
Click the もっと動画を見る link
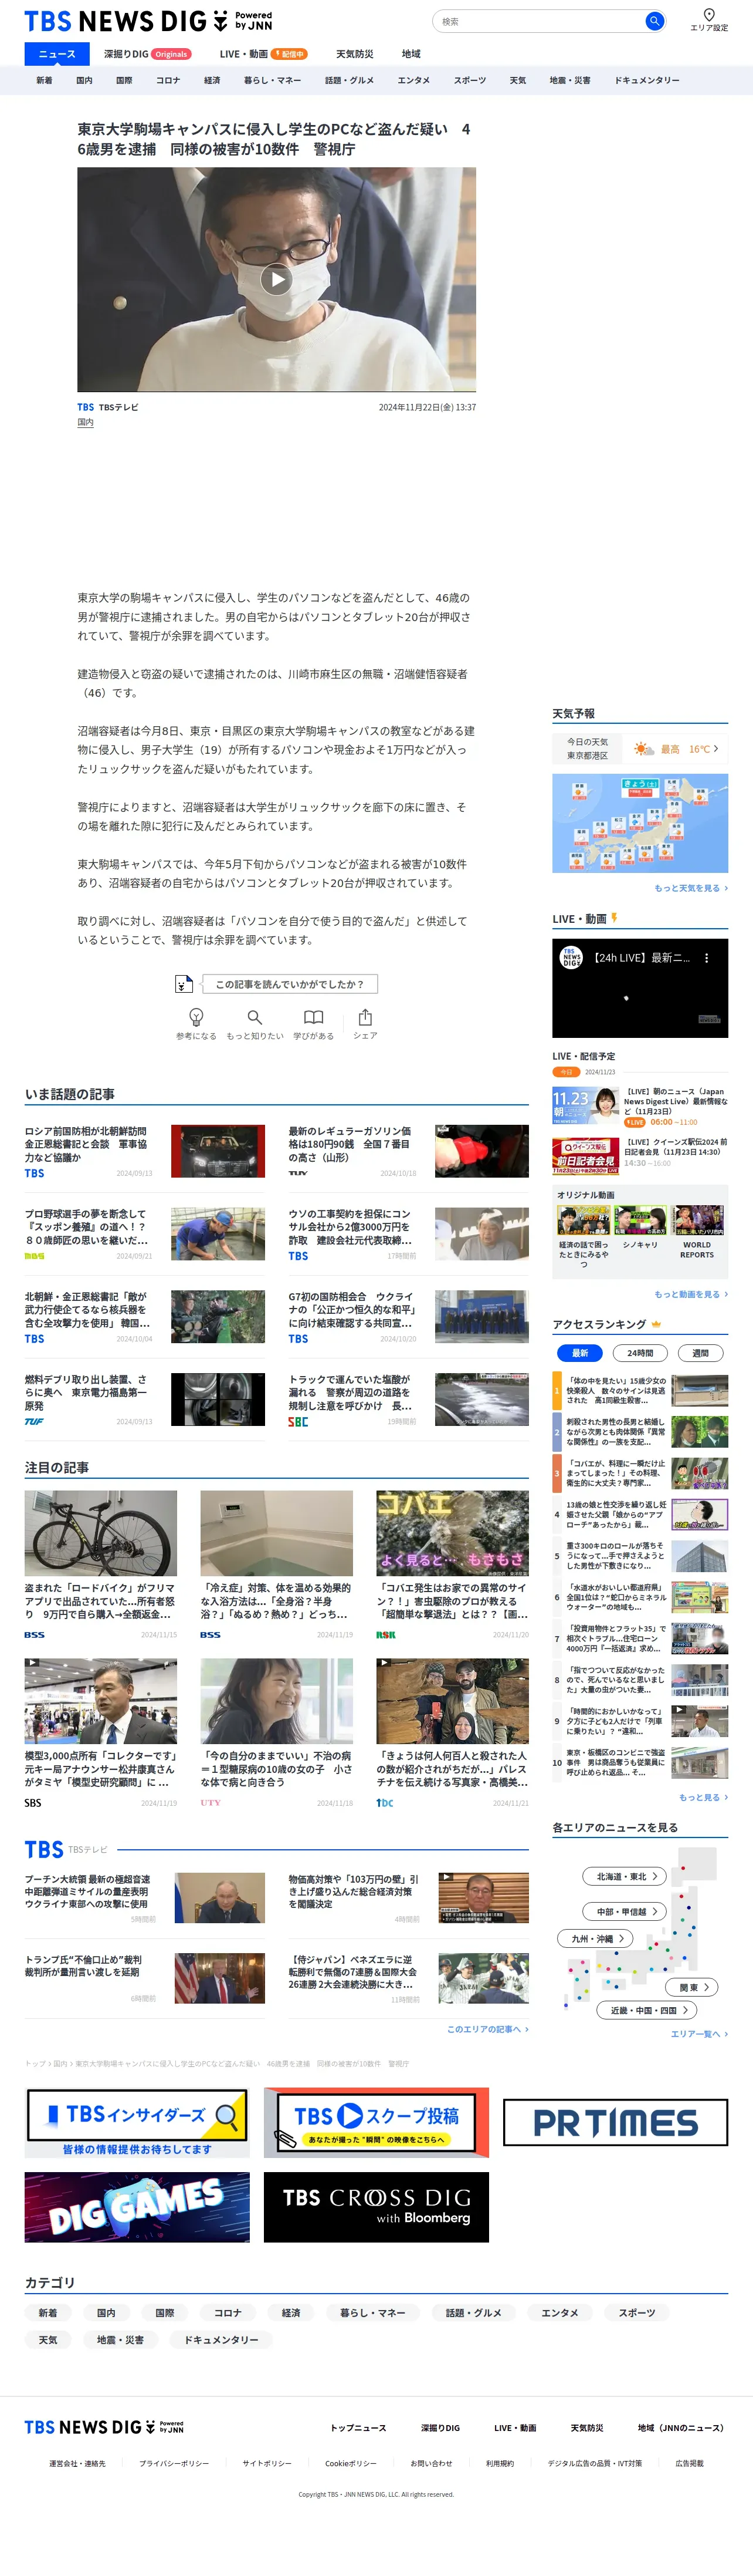click(691, 1294)
